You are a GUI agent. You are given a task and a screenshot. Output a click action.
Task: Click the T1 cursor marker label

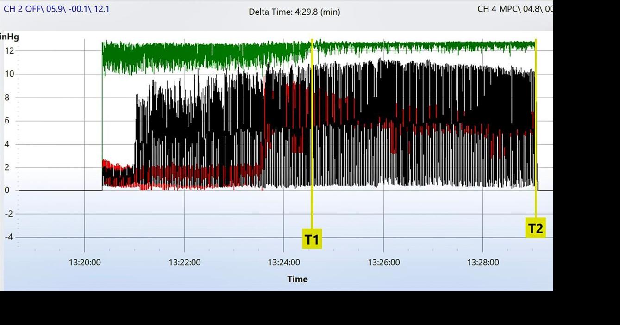(x=312, y=239)
